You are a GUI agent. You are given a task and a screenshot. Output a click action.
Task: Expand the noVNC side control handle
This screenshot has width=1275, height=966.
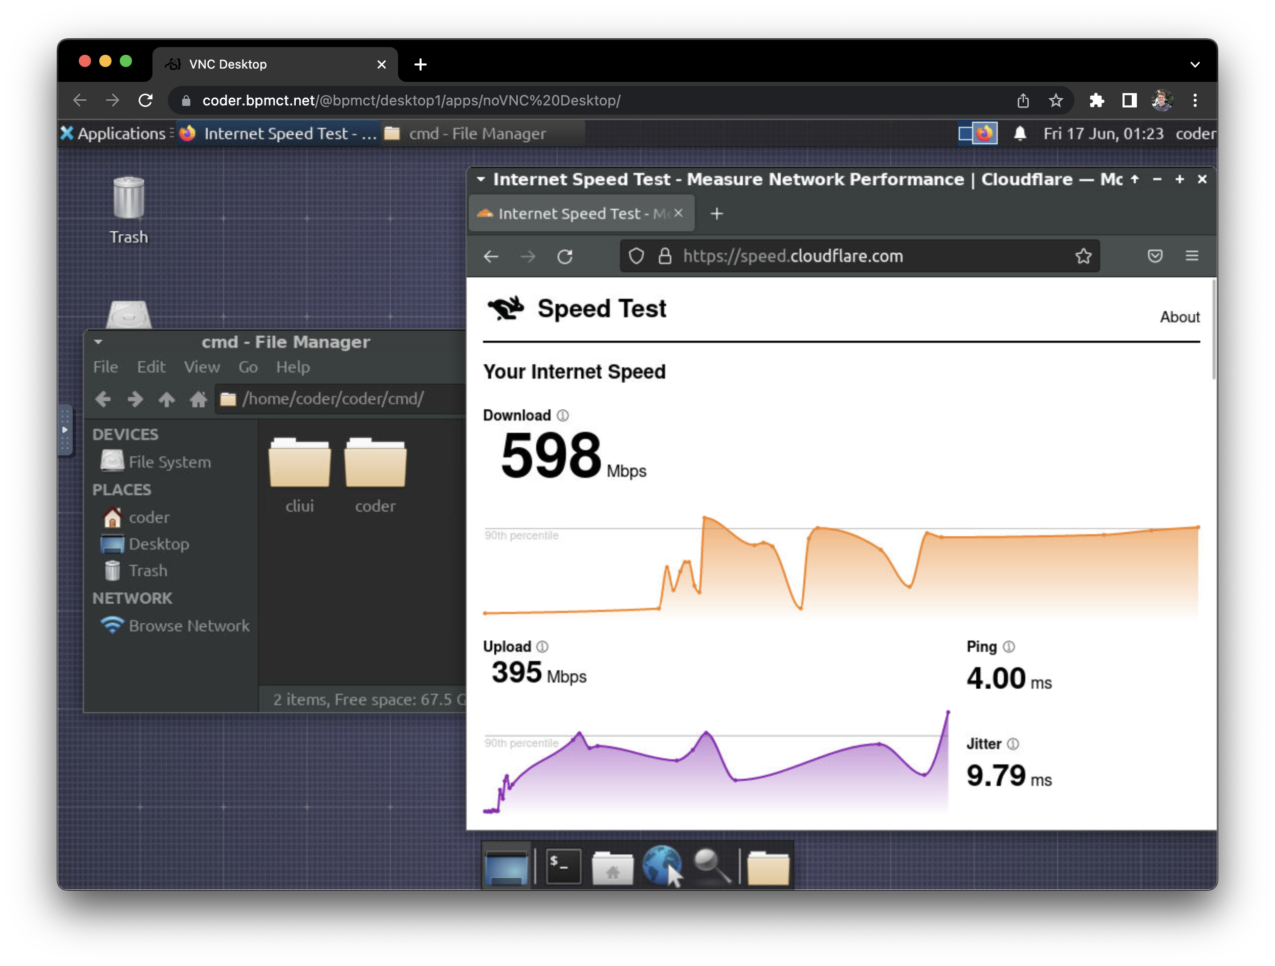tap(64, 430)
